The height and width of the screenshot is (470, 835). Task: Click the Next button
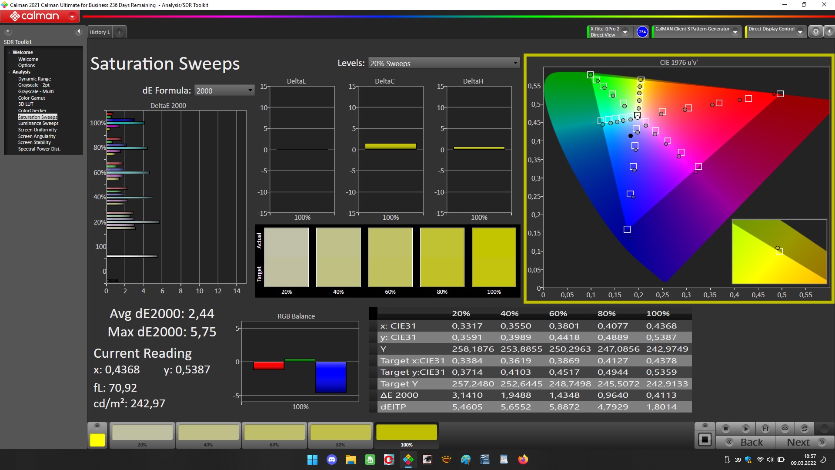tap(805, 442)
